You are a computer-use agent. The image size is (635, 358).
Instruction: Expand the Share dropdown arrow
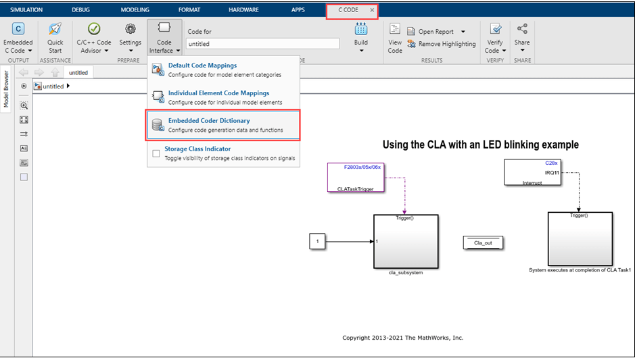523,50
